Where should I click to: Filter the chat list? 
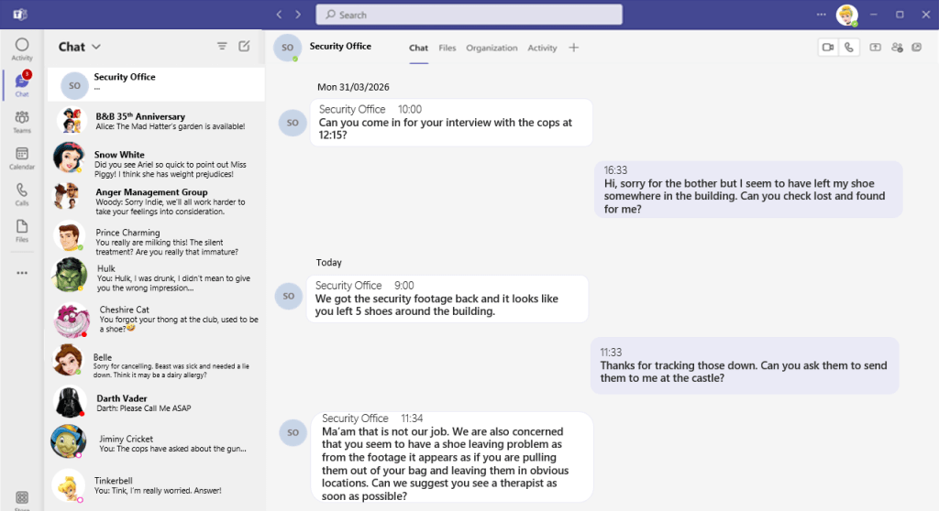(222, 46)
